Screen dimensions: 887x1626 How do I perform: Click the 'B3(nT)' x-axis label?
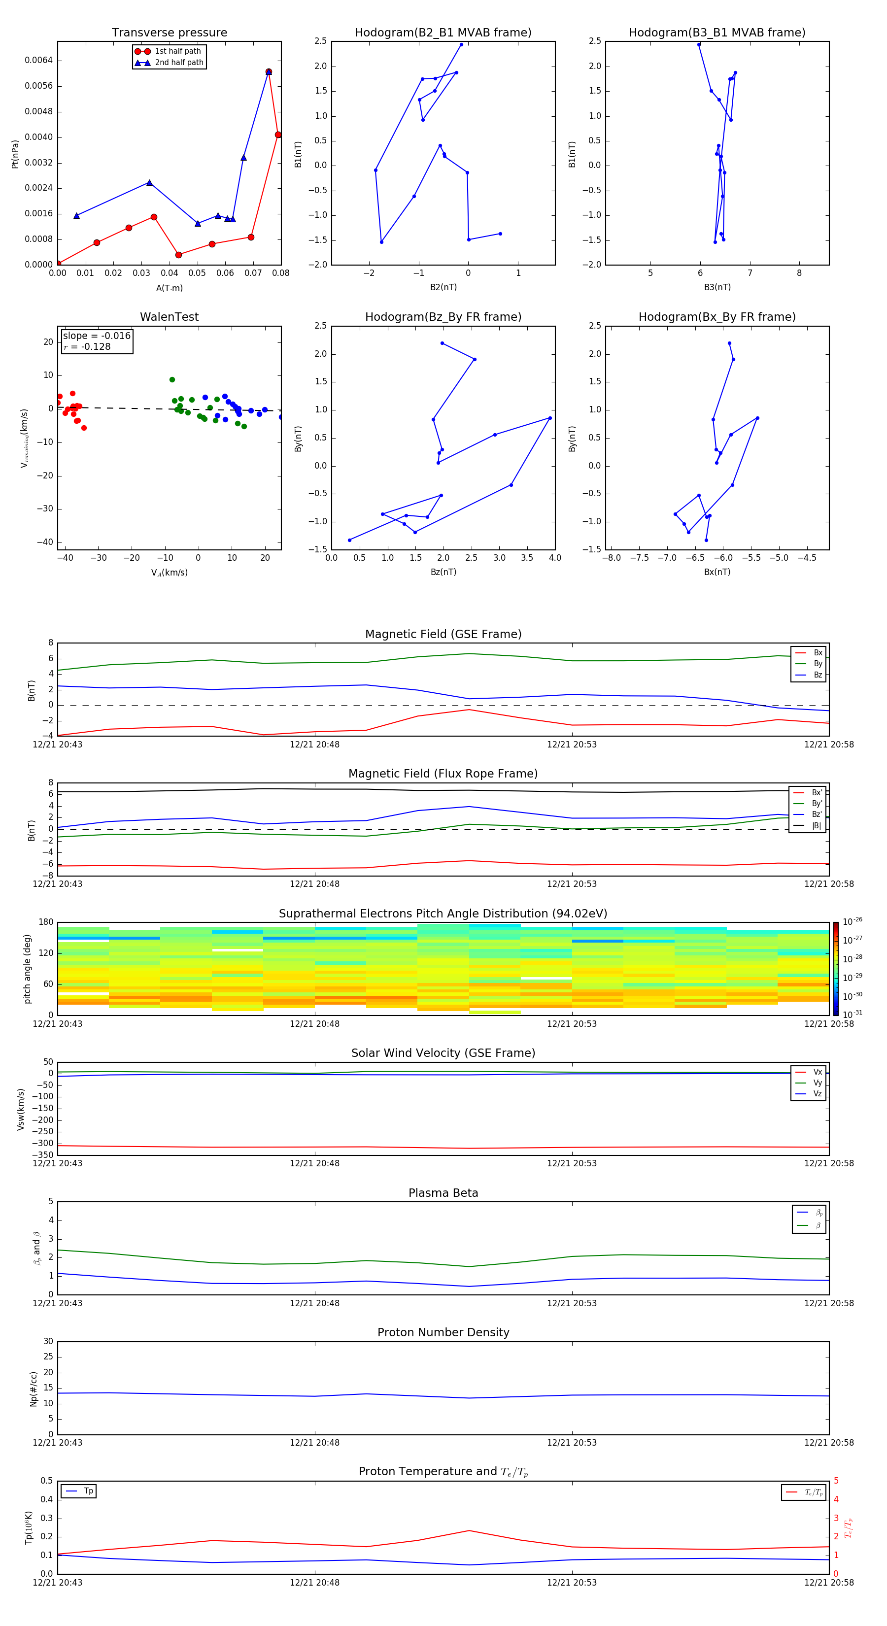pos(717,287)
